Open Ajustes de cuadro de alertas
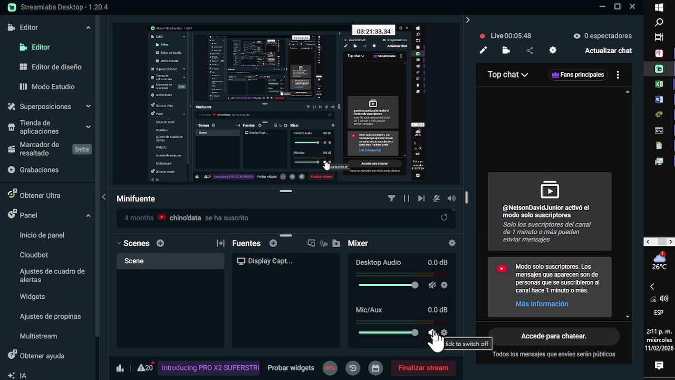Viewport: 675px width, 380px height. coord(52,275)
